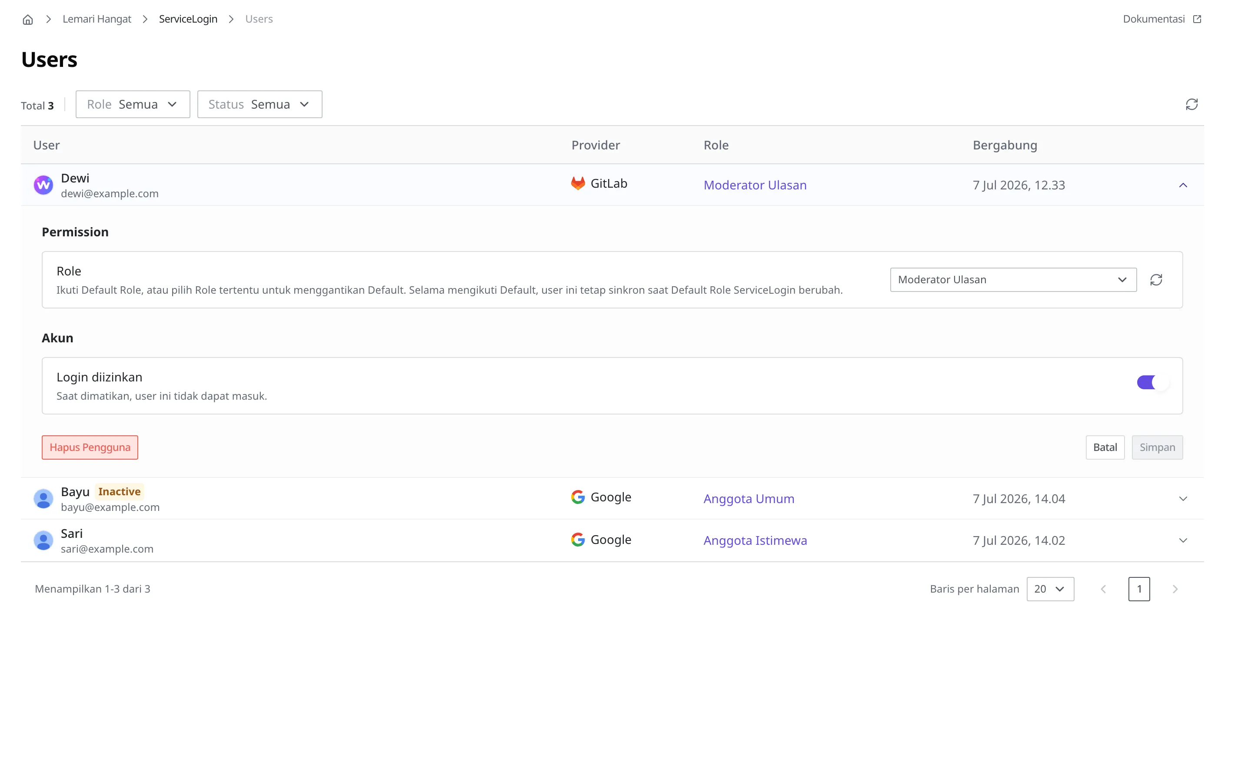Viewport: 1238px width, 782px height.
Task: Click the Total 3 count label
Action: pos(37,105)
